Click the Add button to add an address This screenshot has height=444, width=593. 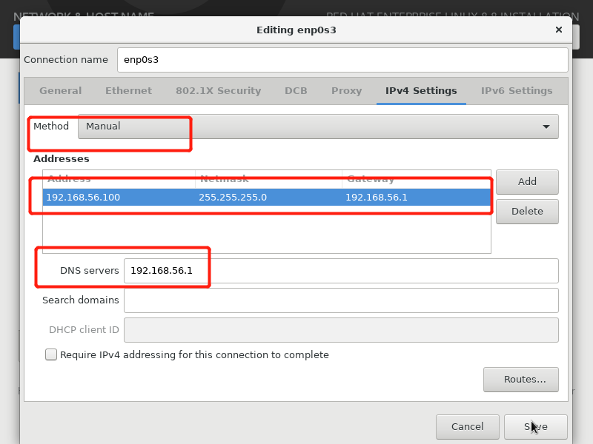(527, 181)
